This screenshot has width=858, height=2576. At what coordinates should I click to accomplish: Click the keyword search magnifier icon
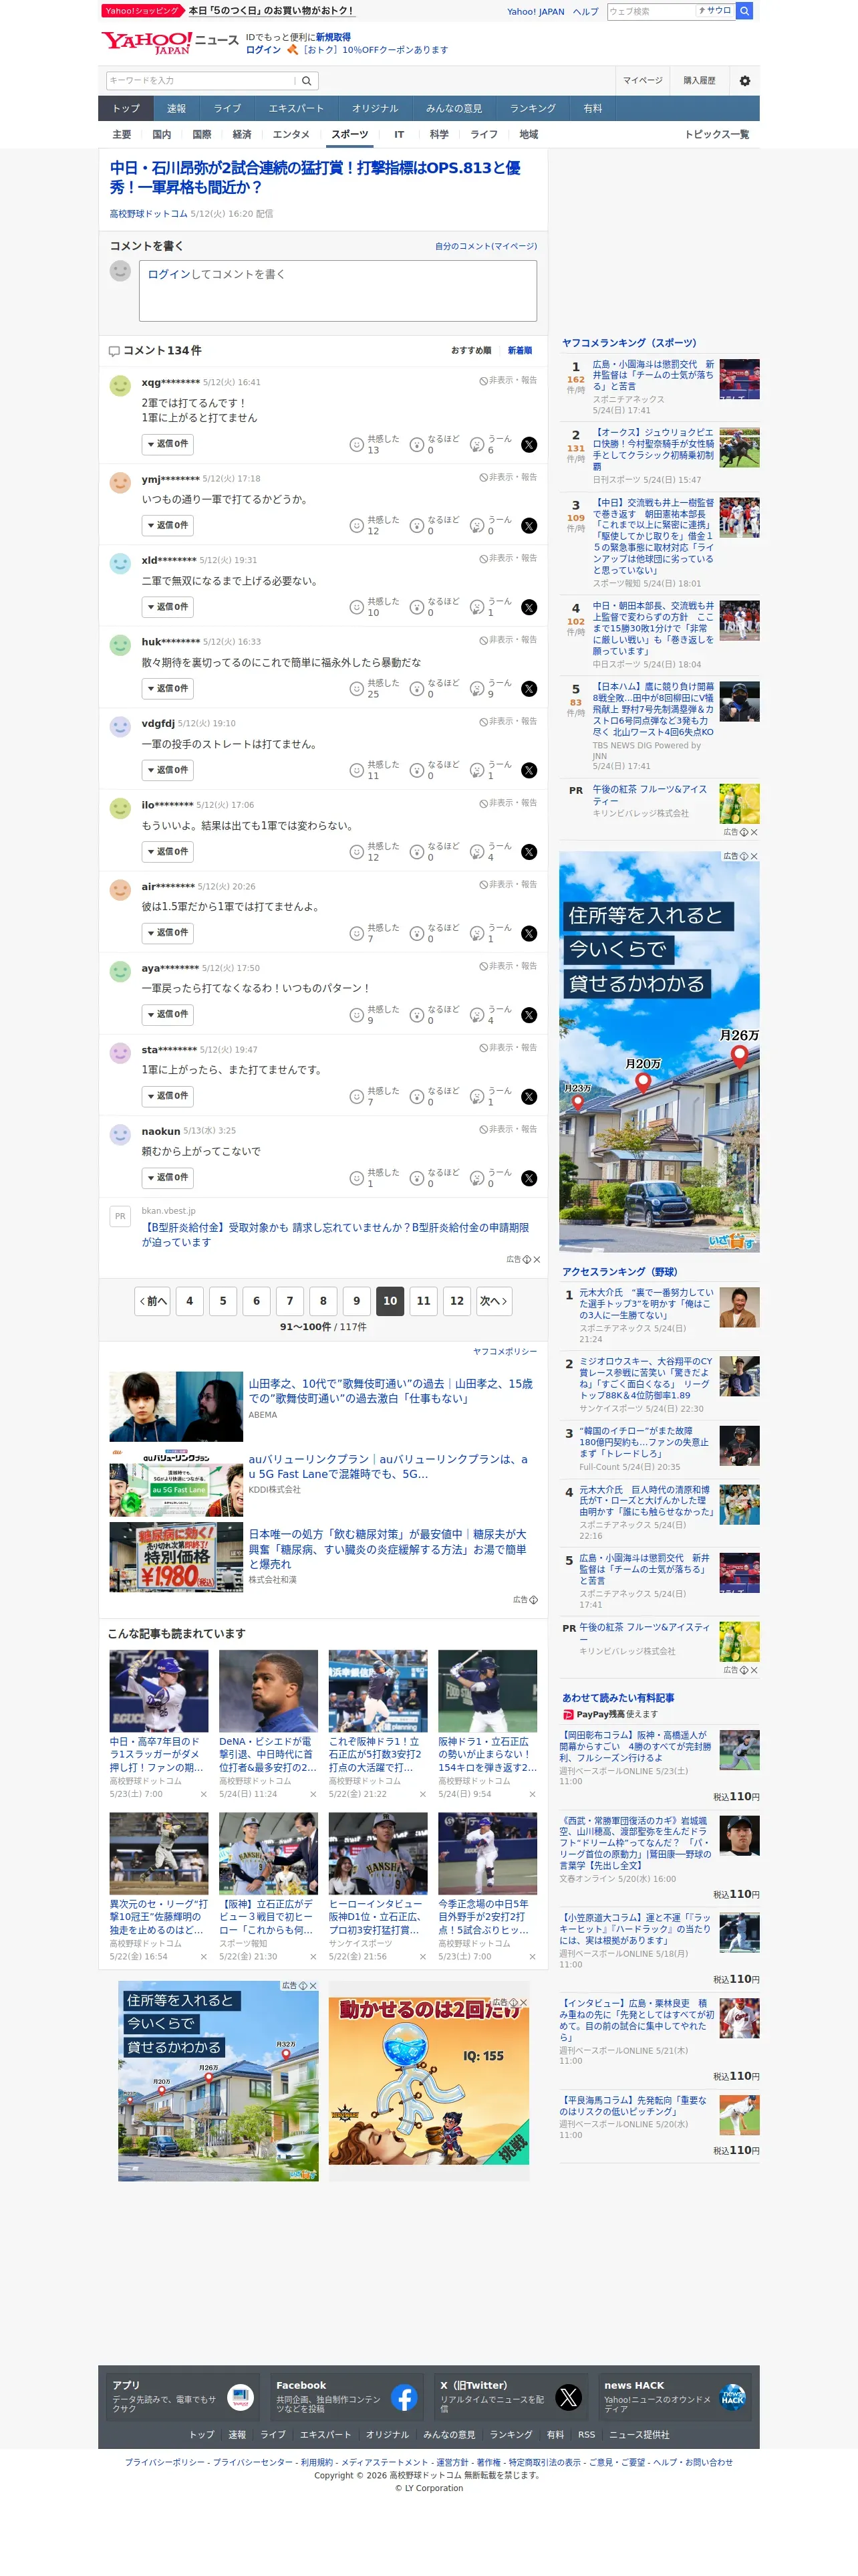tap(307, 81)
